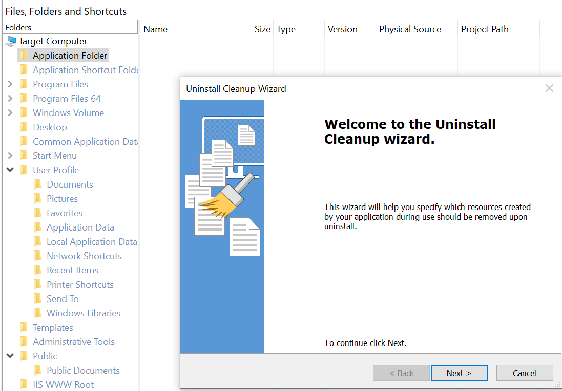Select the Application Folder folder icon
562x391 pixels.
coord(24,56)
